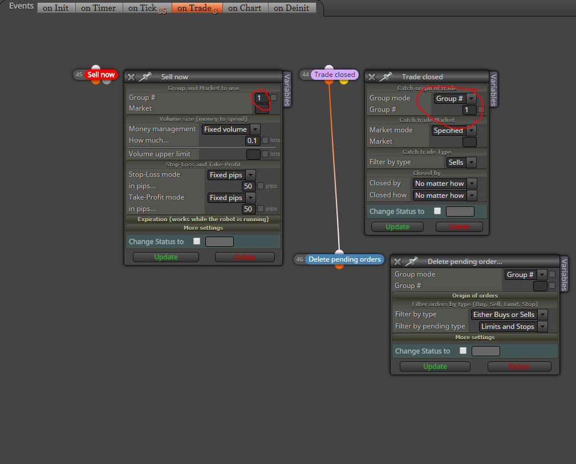576x464 pixels.
Task: Open Closed by No matter how dropdown
Action: tap(445, 183)
